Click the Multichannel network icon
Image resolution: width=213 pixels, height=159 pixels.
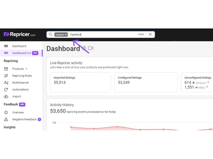point(6,83)
